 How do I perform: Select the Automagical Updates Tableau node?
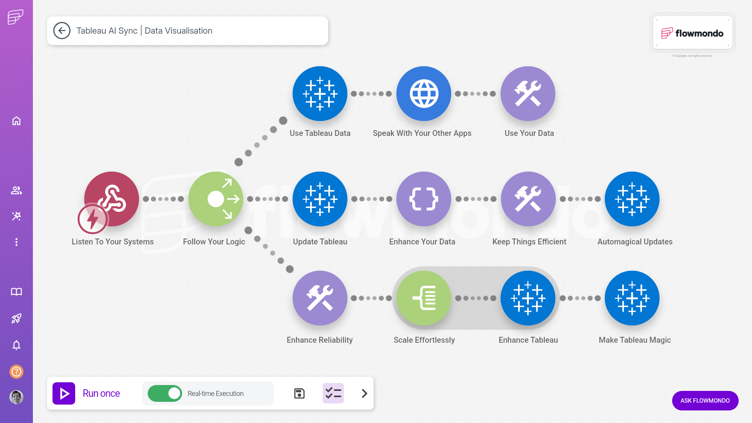[632, 199]
